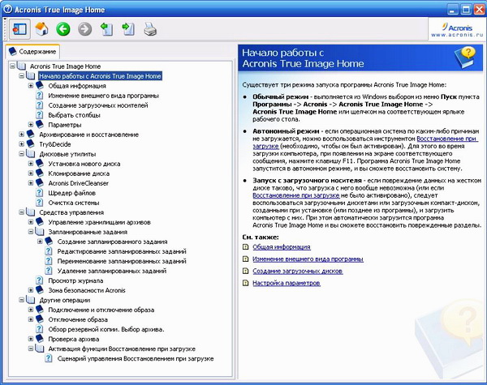Select Отключение образа topic
The image size is (487, 385).
[78, 319]
